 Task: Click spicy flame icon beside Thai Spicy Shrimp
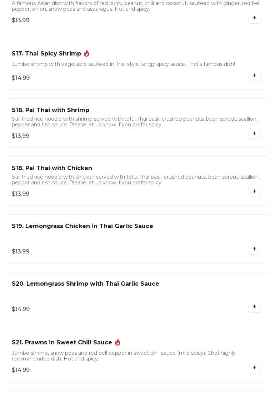click(x=87, y=53)
